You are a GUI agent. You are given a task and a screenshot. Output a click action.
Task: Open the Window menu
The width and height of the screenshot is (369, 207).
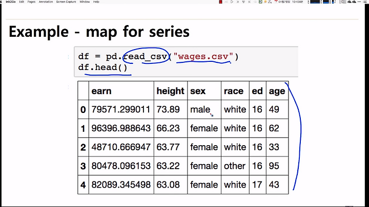[x=85, y=2]
